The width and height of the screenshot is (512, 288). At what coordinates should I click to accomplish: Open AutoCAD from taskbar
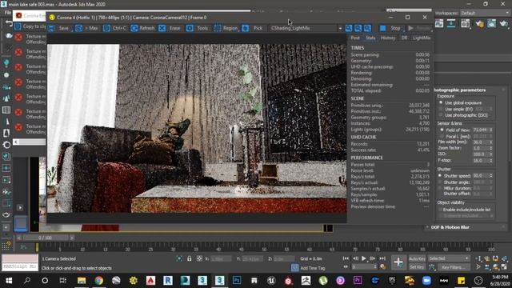pos(150,281)
